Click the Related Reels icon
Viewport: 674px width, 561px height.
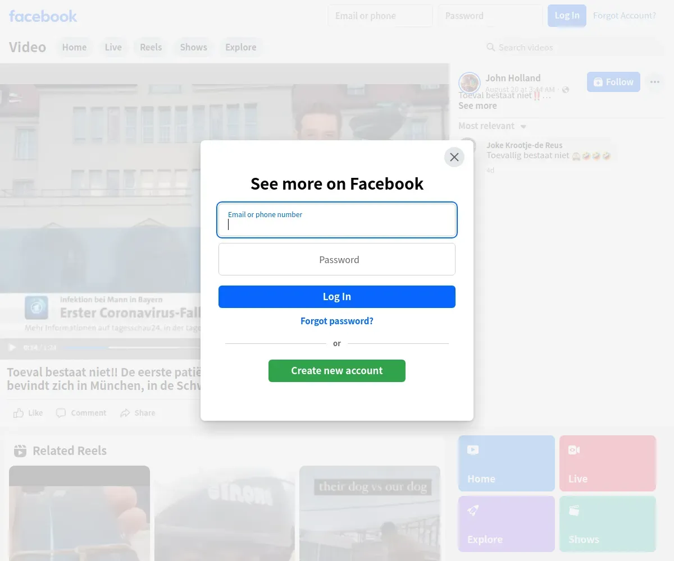20,450
